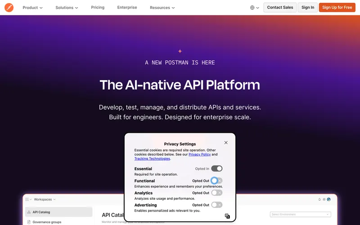Click the API Catalog sidebar icon
360x225 pixels.
click(x=29, y=212)
